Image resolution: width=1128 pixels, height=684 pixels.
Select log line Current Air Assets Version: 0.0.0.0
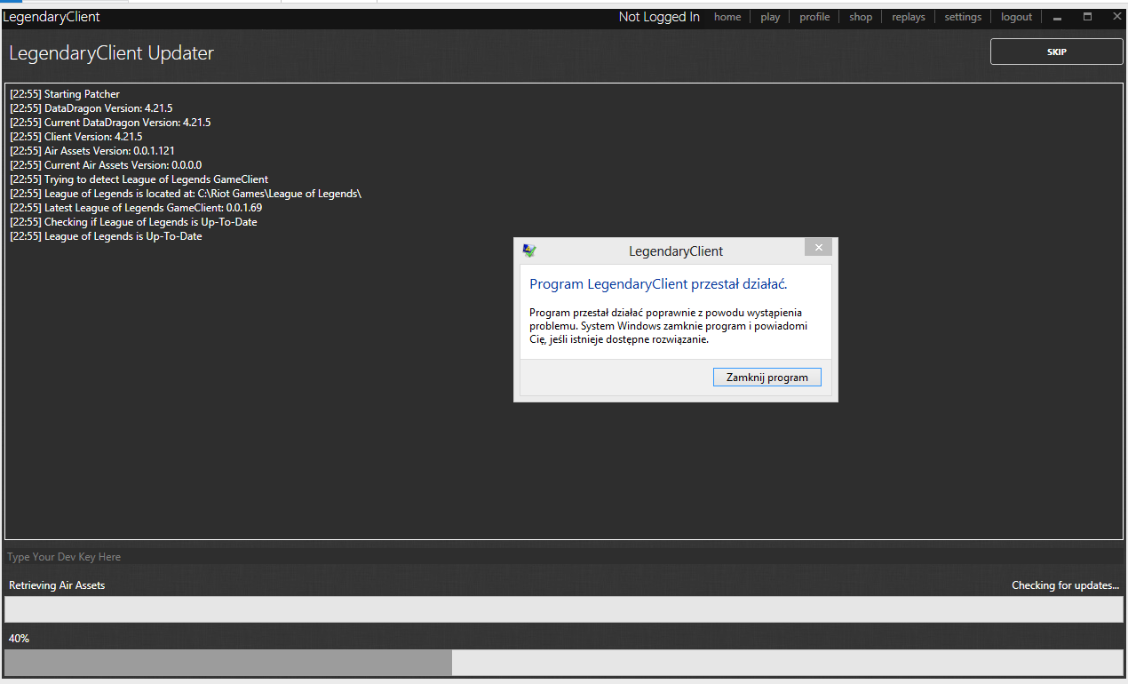pyautogui.click(x=106, y=165)
